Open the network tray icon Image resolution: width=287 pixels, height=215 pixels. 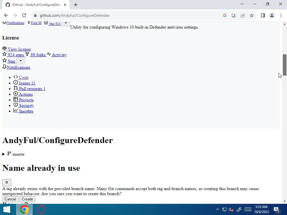coord(224,209)
